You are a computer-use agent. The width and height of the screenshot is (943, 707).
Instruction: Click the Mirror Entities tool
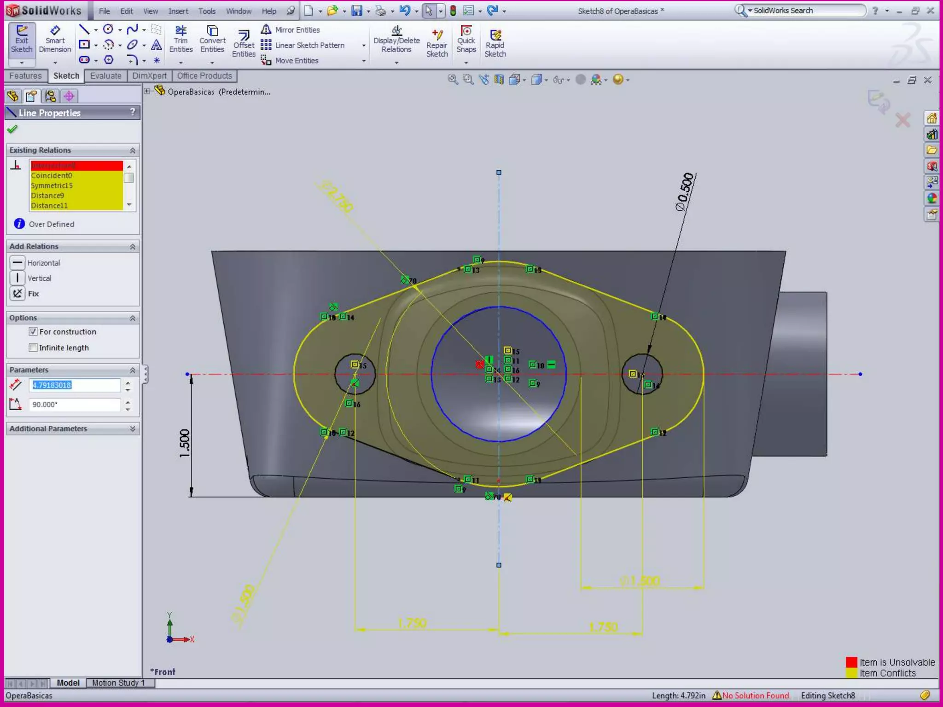pyautogui.click(x=291, y=30)
